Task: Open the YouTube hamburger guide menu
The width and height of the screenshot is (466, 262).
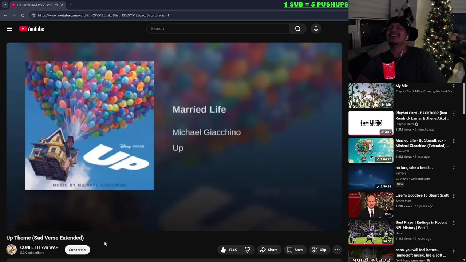Action: click(x=9, y=29)
